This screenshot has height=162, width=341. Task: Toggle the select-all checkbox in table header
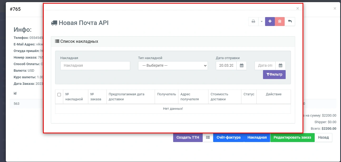59,95
